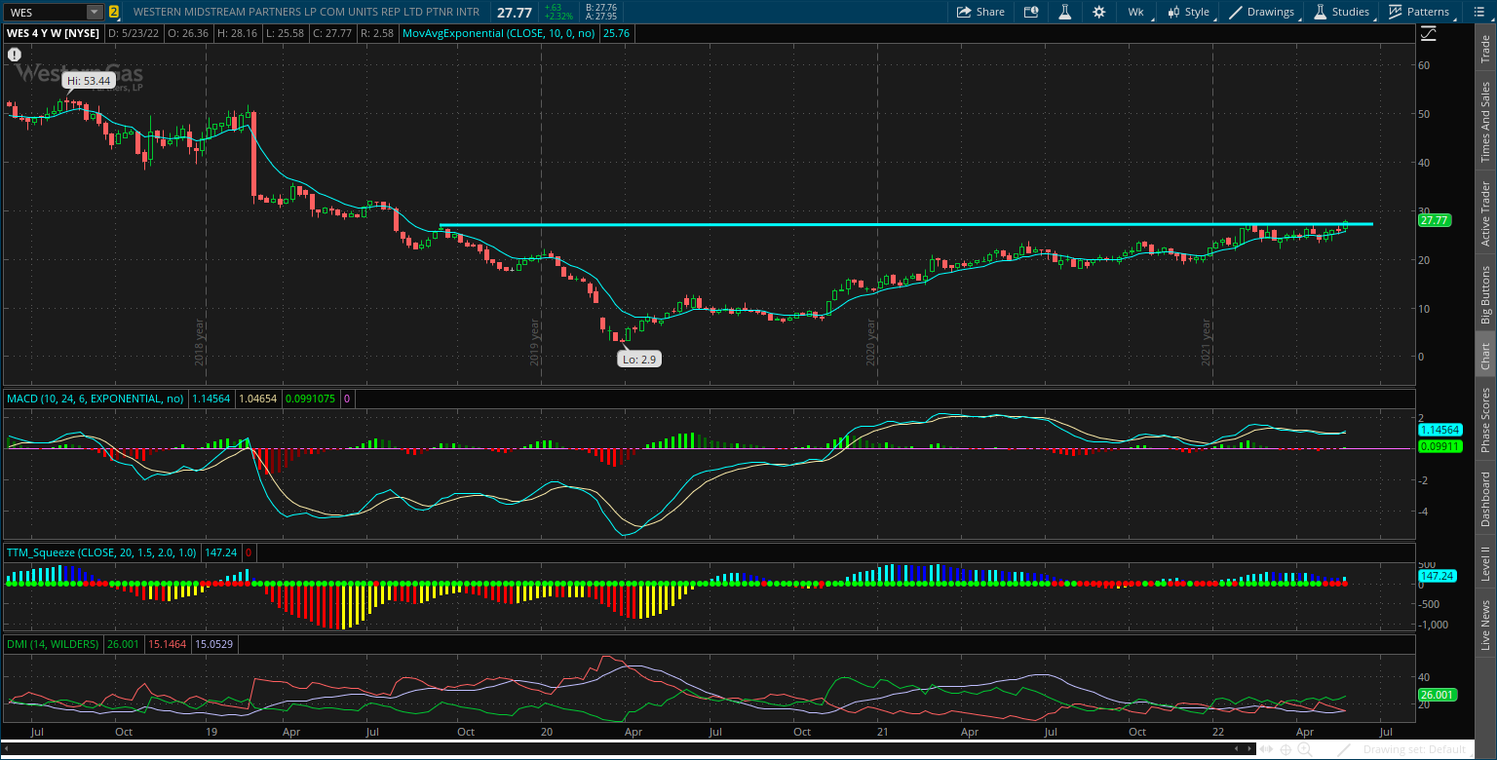Viewport: 1497px width, 760px height.
Task: Click the horizontal time scrollbar at bottom
Action: [628, 748]
